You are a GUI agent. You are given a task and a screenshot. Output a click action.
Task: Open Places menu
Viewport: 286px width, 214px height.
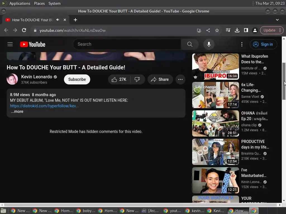pos(39,3)
